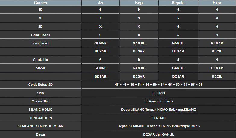Click the Shio value 6 : Tikus
The image size is (236, 138).
pos(159,93)
